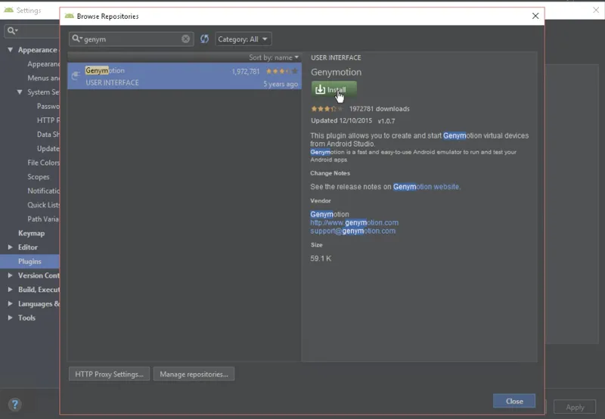Expand the Version Control settings node
Screen dimensions: 605x419
point(11,275)
